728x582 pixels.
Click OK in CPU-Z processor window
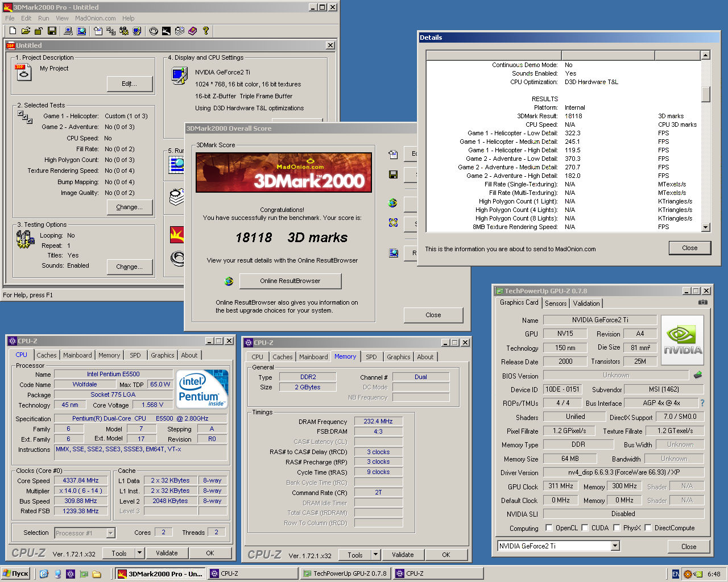pos(210,553)
